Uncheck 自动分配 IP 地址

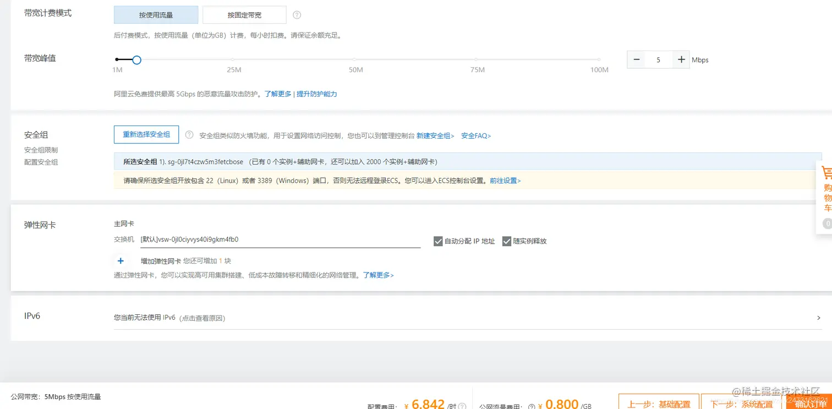pyautogui.click(x=438, y=241)
